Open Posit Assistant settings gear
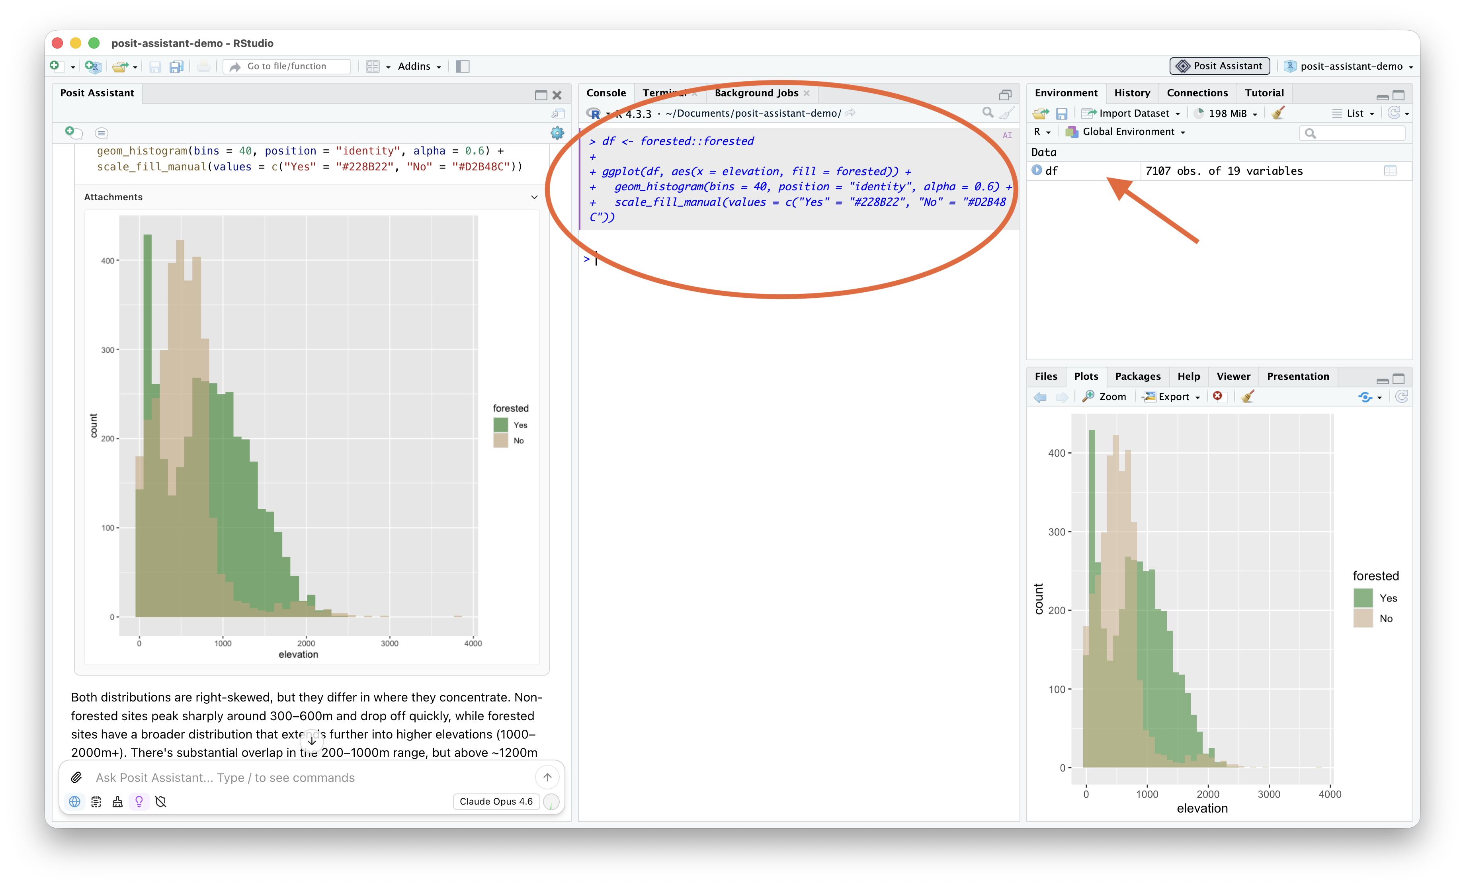The width and height of the screenshot is (1465, 887). tap(557, 133)
